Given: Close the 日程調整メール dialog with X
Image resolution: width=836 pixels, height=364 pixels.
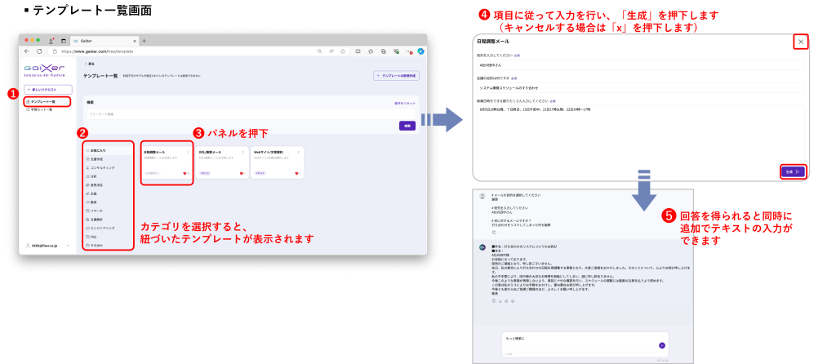Looking at the screenshot, I should pos(801,42).
